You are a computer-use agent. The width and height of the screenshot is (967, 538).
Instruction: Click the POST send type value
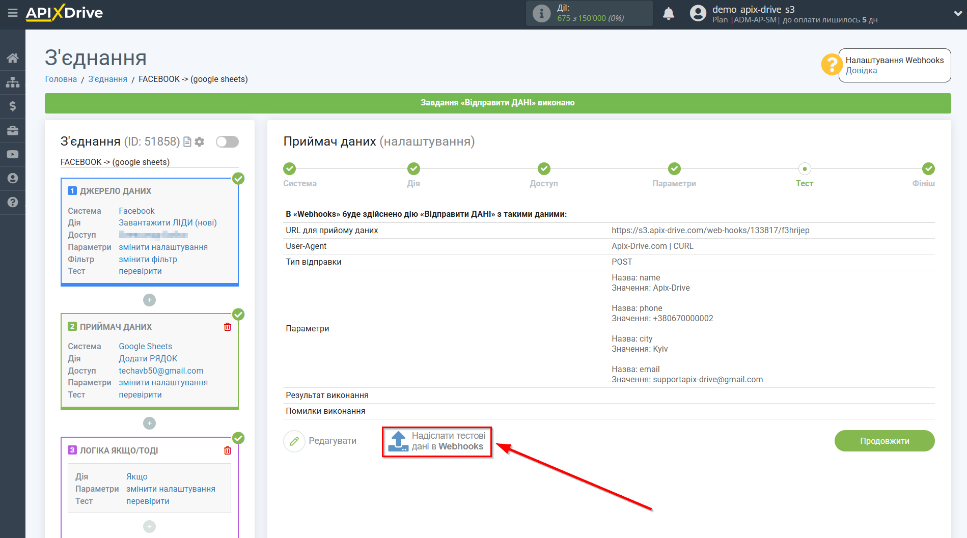(x=622, y=262)
